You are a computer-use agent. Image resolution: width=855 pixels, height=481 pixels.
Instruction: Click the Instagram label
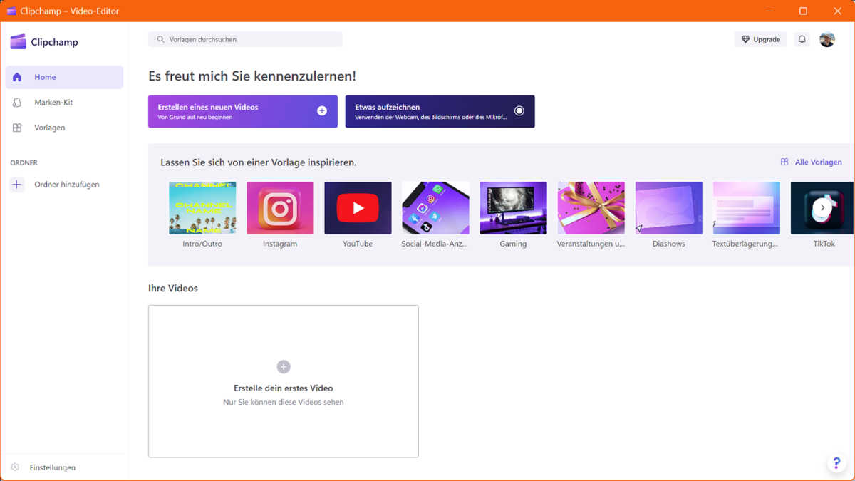pyautogui.click(x=280, y=244)
